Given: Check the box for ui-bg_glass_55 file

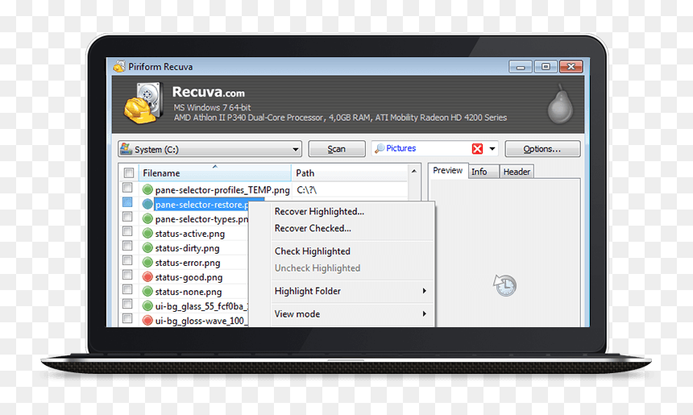Looking at the screenshot, I should 127,304.
